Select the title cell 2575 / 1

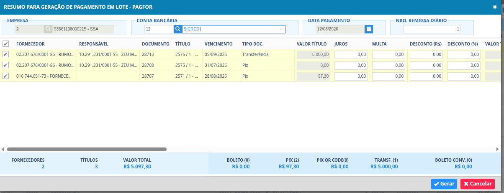tap(188, 65)
